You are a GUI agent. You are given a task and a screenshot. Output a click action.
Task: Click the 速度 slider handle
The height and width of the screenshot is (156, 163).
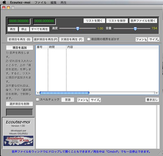pos(77,28)
